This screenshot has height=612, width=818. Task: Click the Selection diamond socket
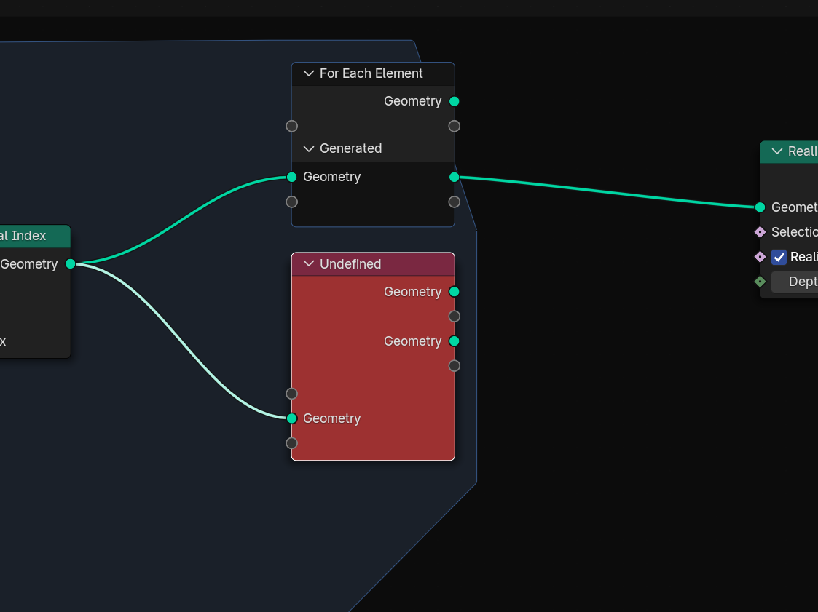point(760,232)
